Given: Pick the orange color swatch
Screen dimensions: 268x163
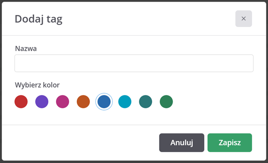Looking at the screenshot, I should [83, 102].
